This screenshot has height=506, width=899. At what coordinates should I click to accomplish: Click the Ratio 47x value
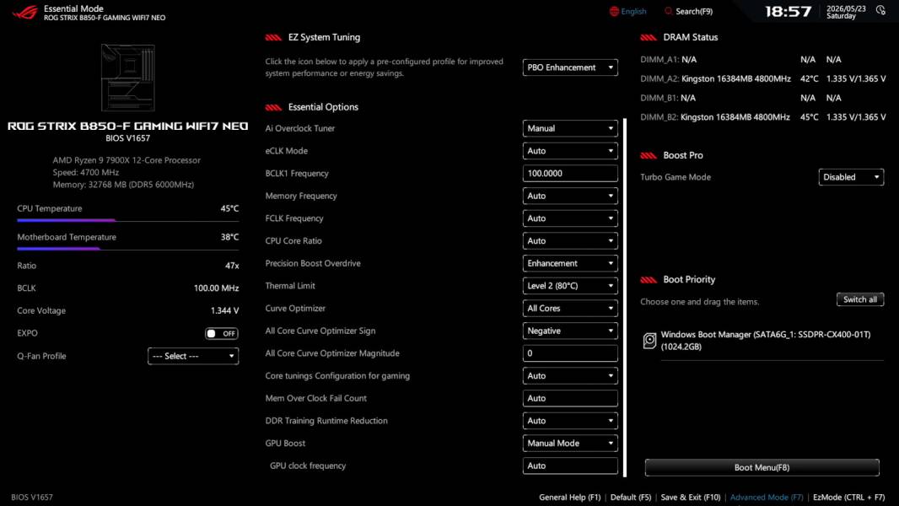coord(232,266)
